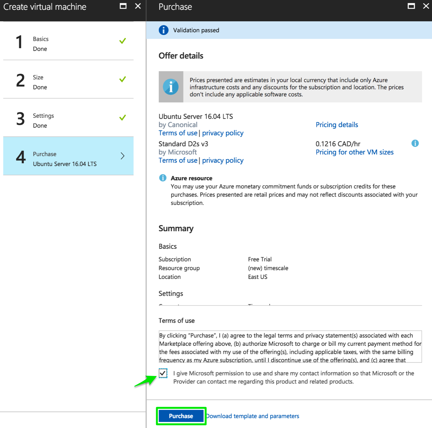
Task: Open Download template and parameters link
Action: point(253,416)
